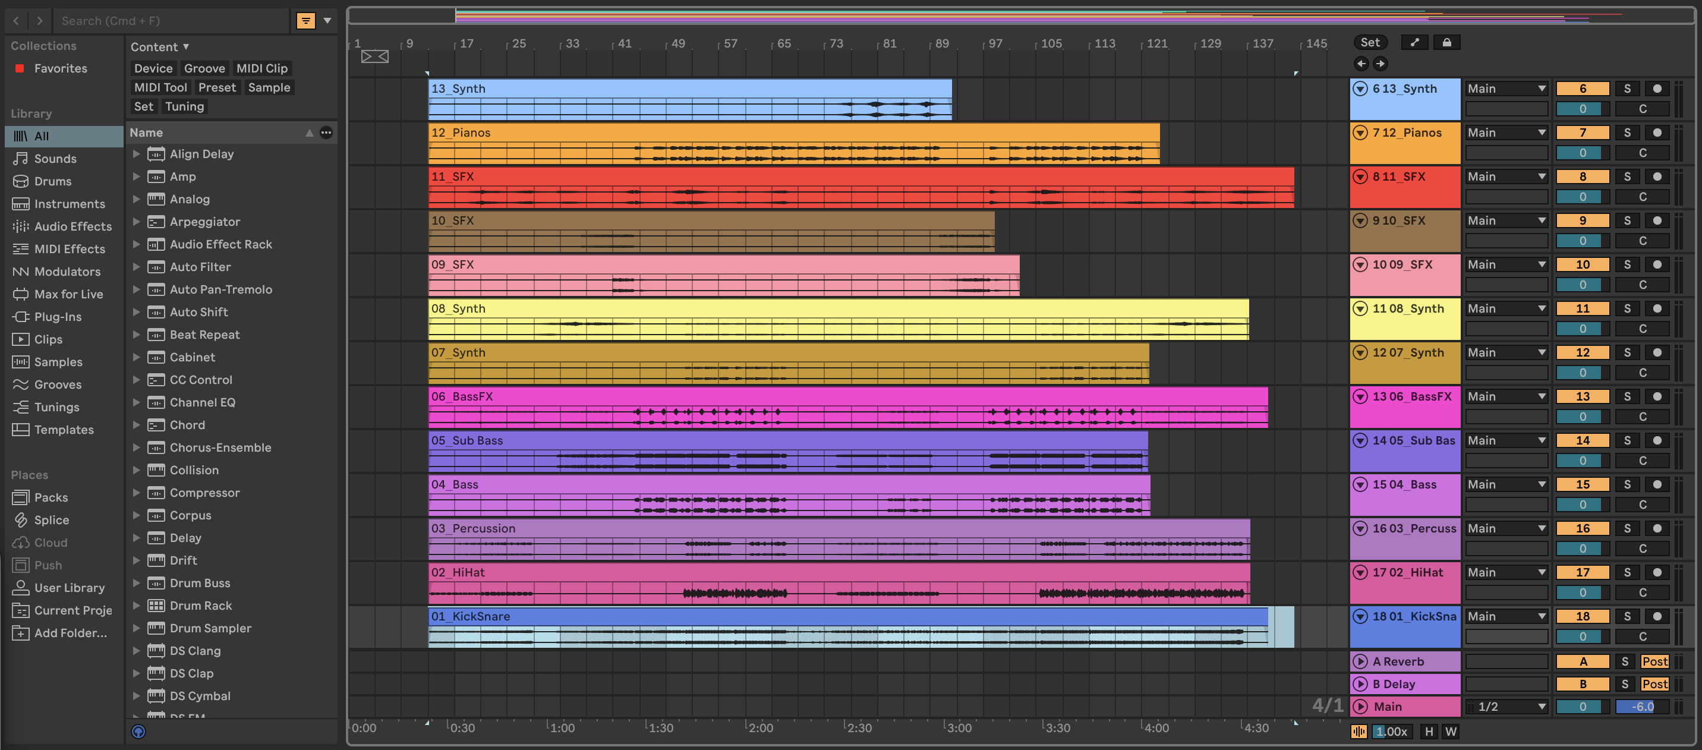Arm the 12_Pianos track for recording
Image resolution: width=1702 pixels, height=750 pixels.
click(x=1657, y=132)
